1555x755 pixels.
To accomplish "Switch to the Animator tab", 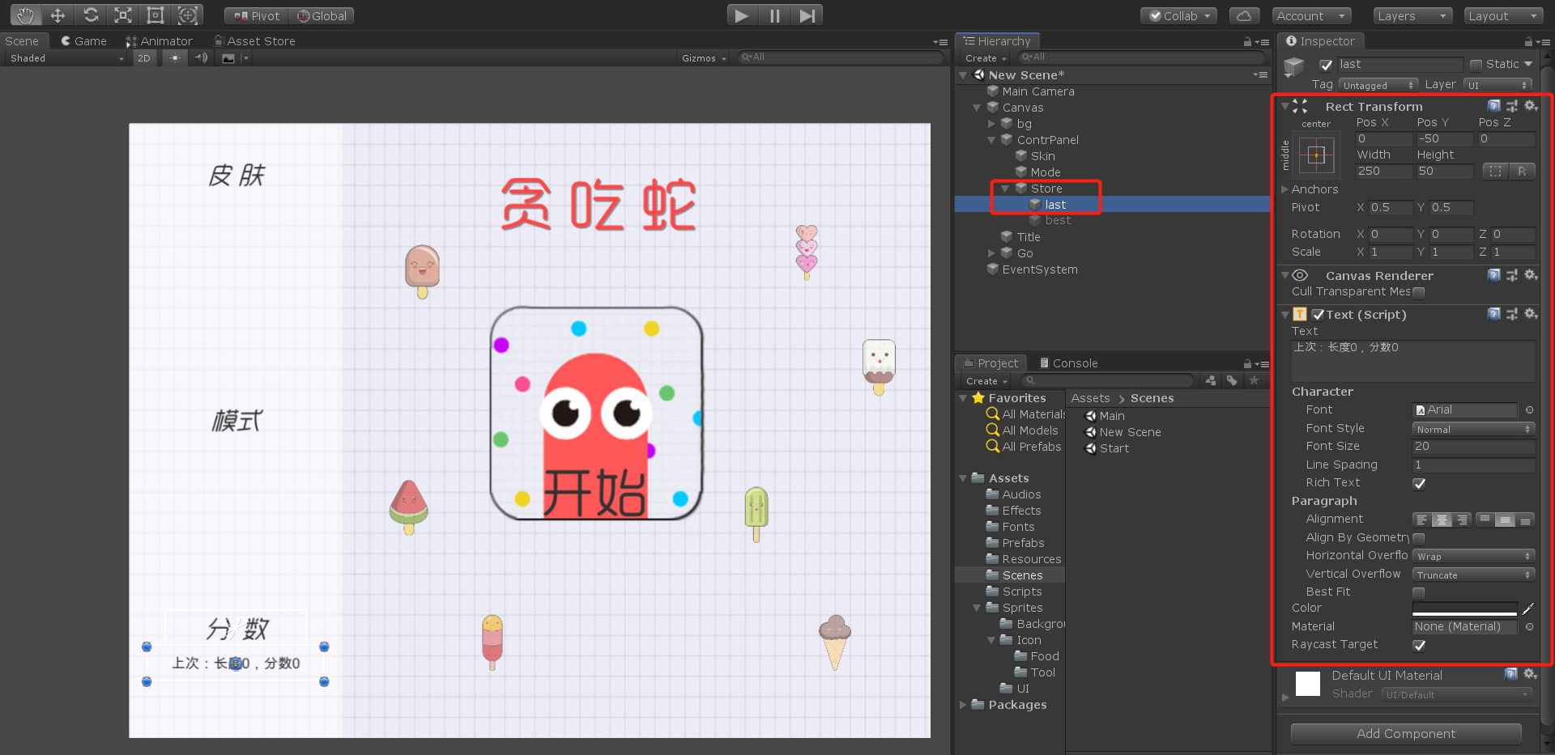I will point(160,41).
